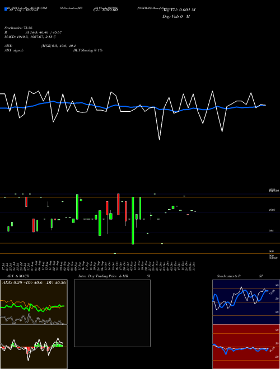Open the empty intraday trading price chart
This screenshot has height=369, width=280.
point(112,313)
